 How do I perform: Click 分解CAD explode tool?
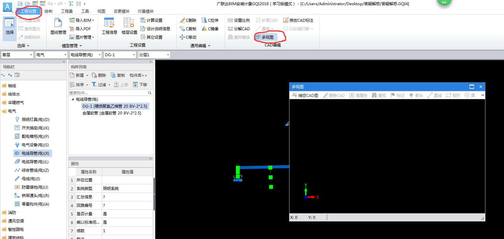pyautogui.click(x=239, y=29)
